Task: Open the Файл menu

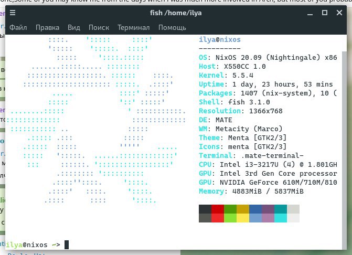Action: [18, 28]
